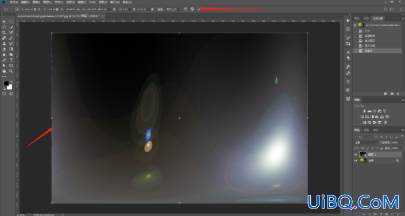Select the Lasso tool
The width and height of the screenshot is (405, 216).
[4, 27]
